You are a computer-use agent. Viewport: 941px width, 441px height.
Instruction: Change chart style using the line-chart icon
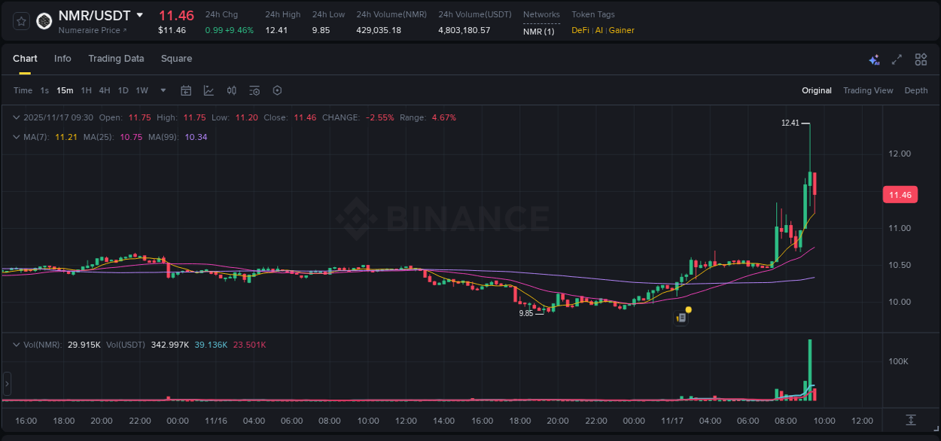click(x=209, y=90)
